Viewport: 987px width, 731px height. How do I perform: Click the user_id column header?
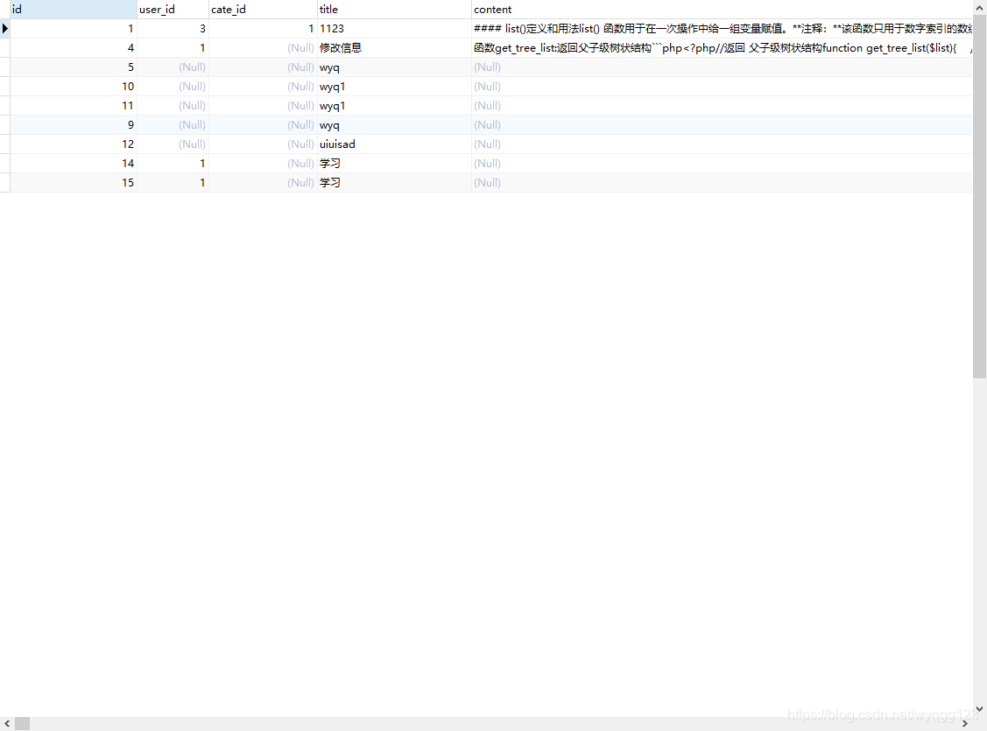173,10
